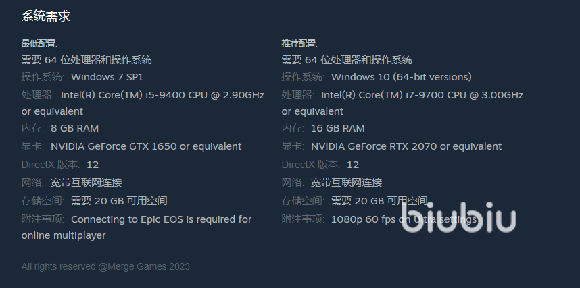The image size is (580, 288).
Task: Click the DirectX 版本 label under 推荐配置
Action: pos(311,165)
